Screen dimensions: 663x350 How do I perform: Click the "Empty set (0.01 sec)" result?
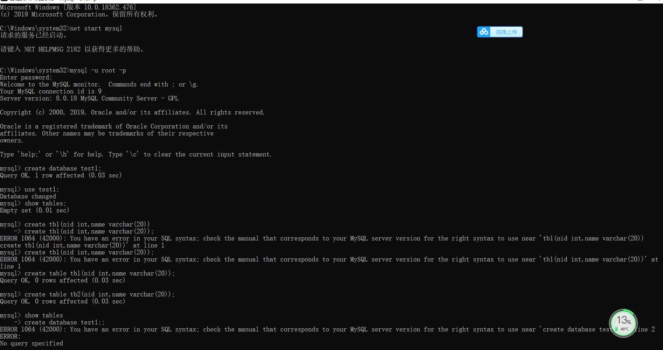coord(35,210)
